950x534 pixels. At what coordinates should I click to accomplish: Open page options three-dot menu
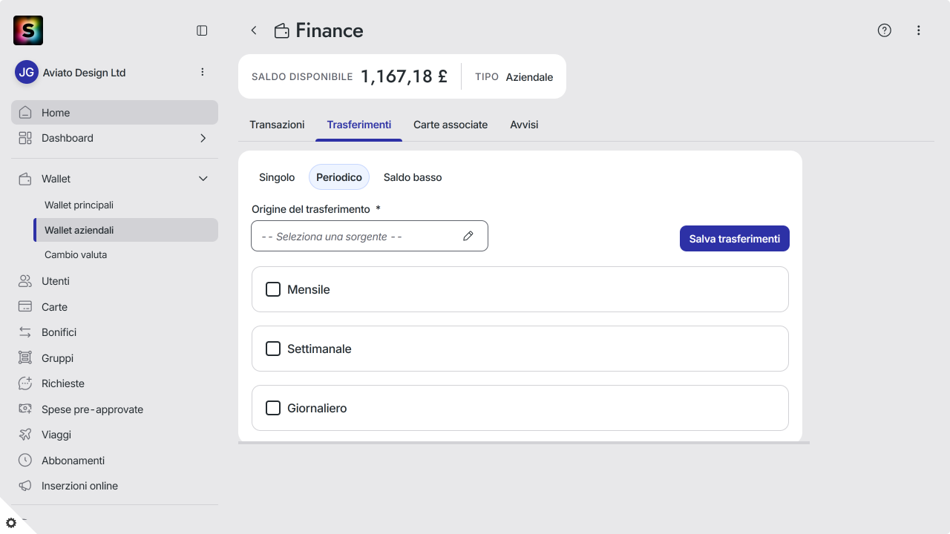pos(919,30)
